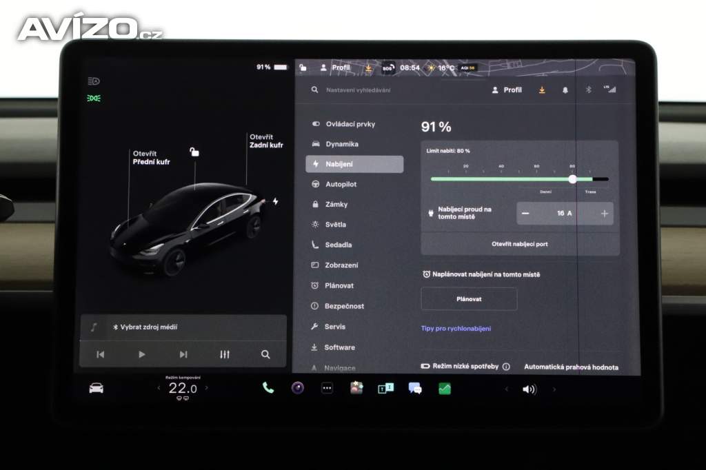Decrease temperature with the left chevron arrow
The image size is (706, 470).
point(159,388)
